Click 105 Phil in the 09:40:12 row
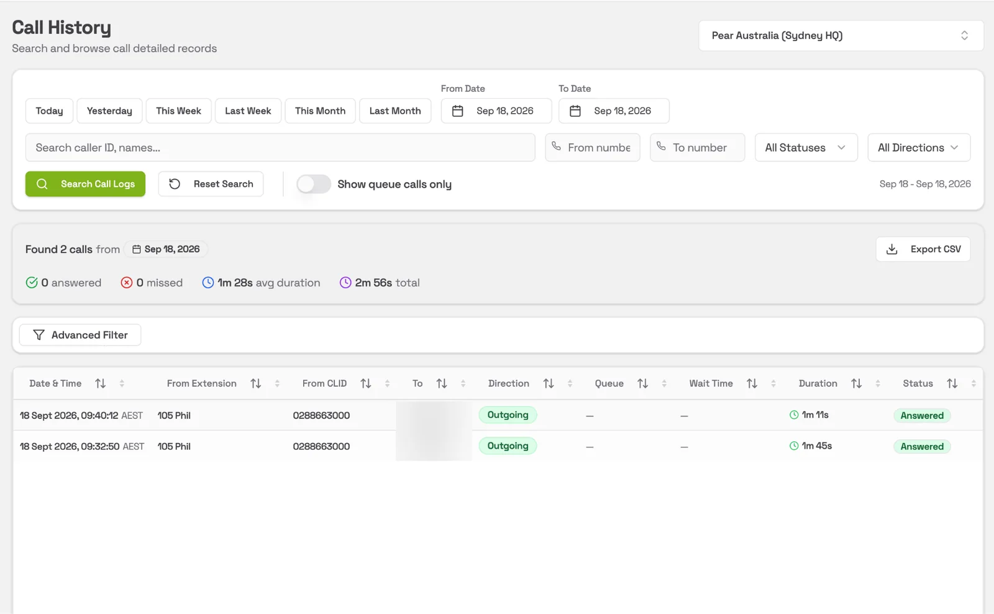Image resolution: width=994 pixels, height=614 pixels. (174, 415)
